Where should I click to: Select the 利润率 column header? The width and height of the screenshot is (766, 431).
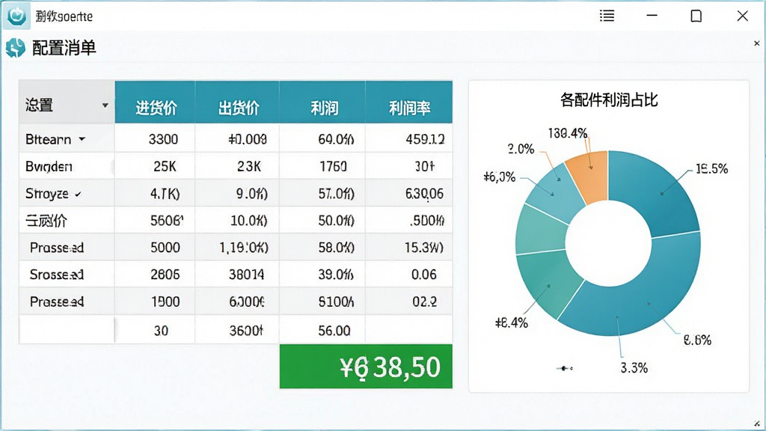409,102
